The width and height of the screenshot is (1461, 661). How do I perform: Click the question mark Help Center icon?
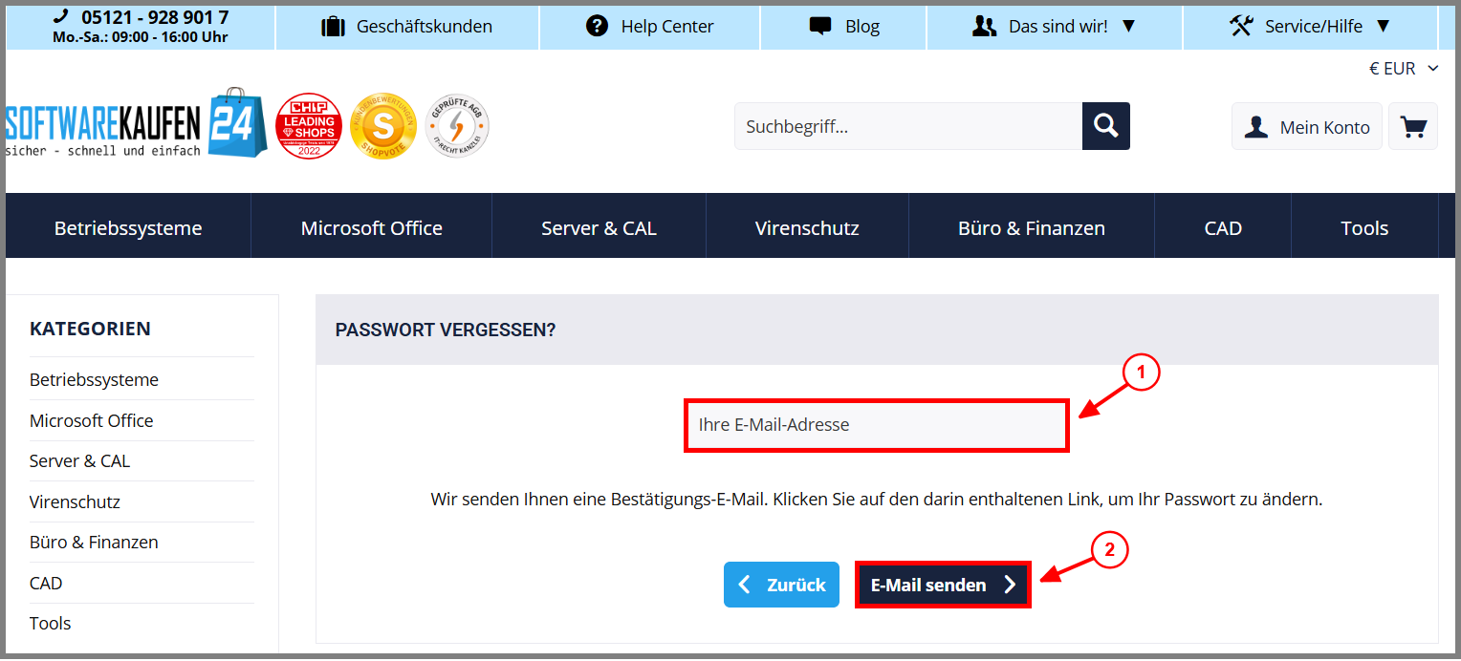pyautogui.click(x=598, y=27)
